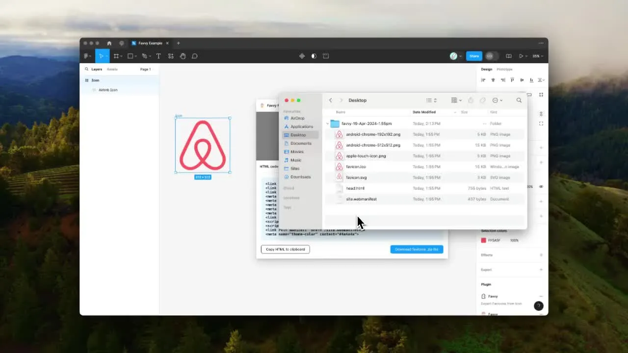Open the help question mark button
The width and height of the screenshot is (628, 353).
point(538,306)
